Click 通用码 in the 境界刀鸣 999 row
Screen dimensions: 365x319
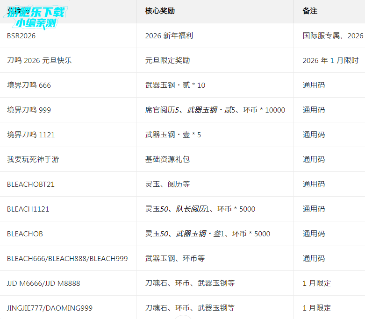(314, 110)
